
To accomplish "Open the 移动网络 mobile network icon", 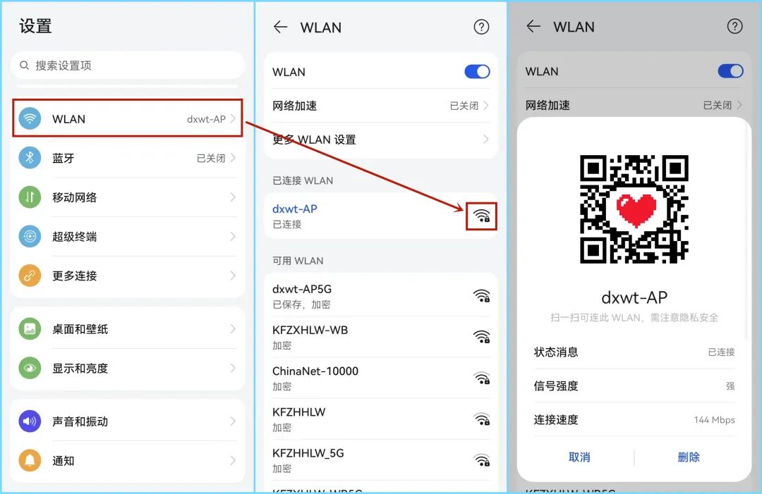I will click(29, 197).
